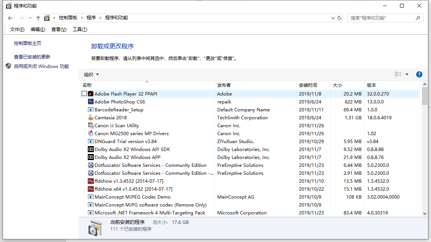Screen dimensions: 431x242
Task: Go forward with the right arrow
Action: tap(22, 18)
